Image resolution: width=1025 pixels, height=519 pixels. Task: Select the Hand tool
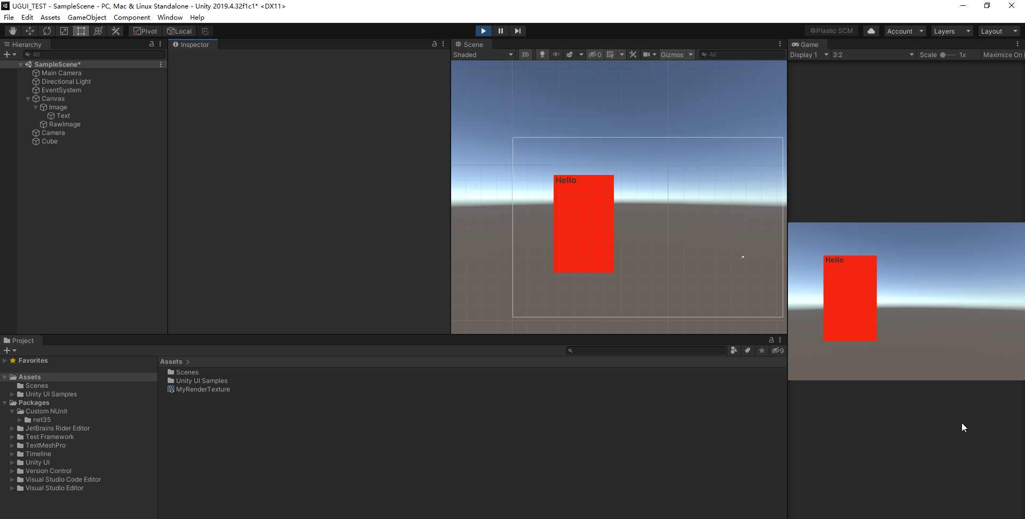(x=13, y=31)
